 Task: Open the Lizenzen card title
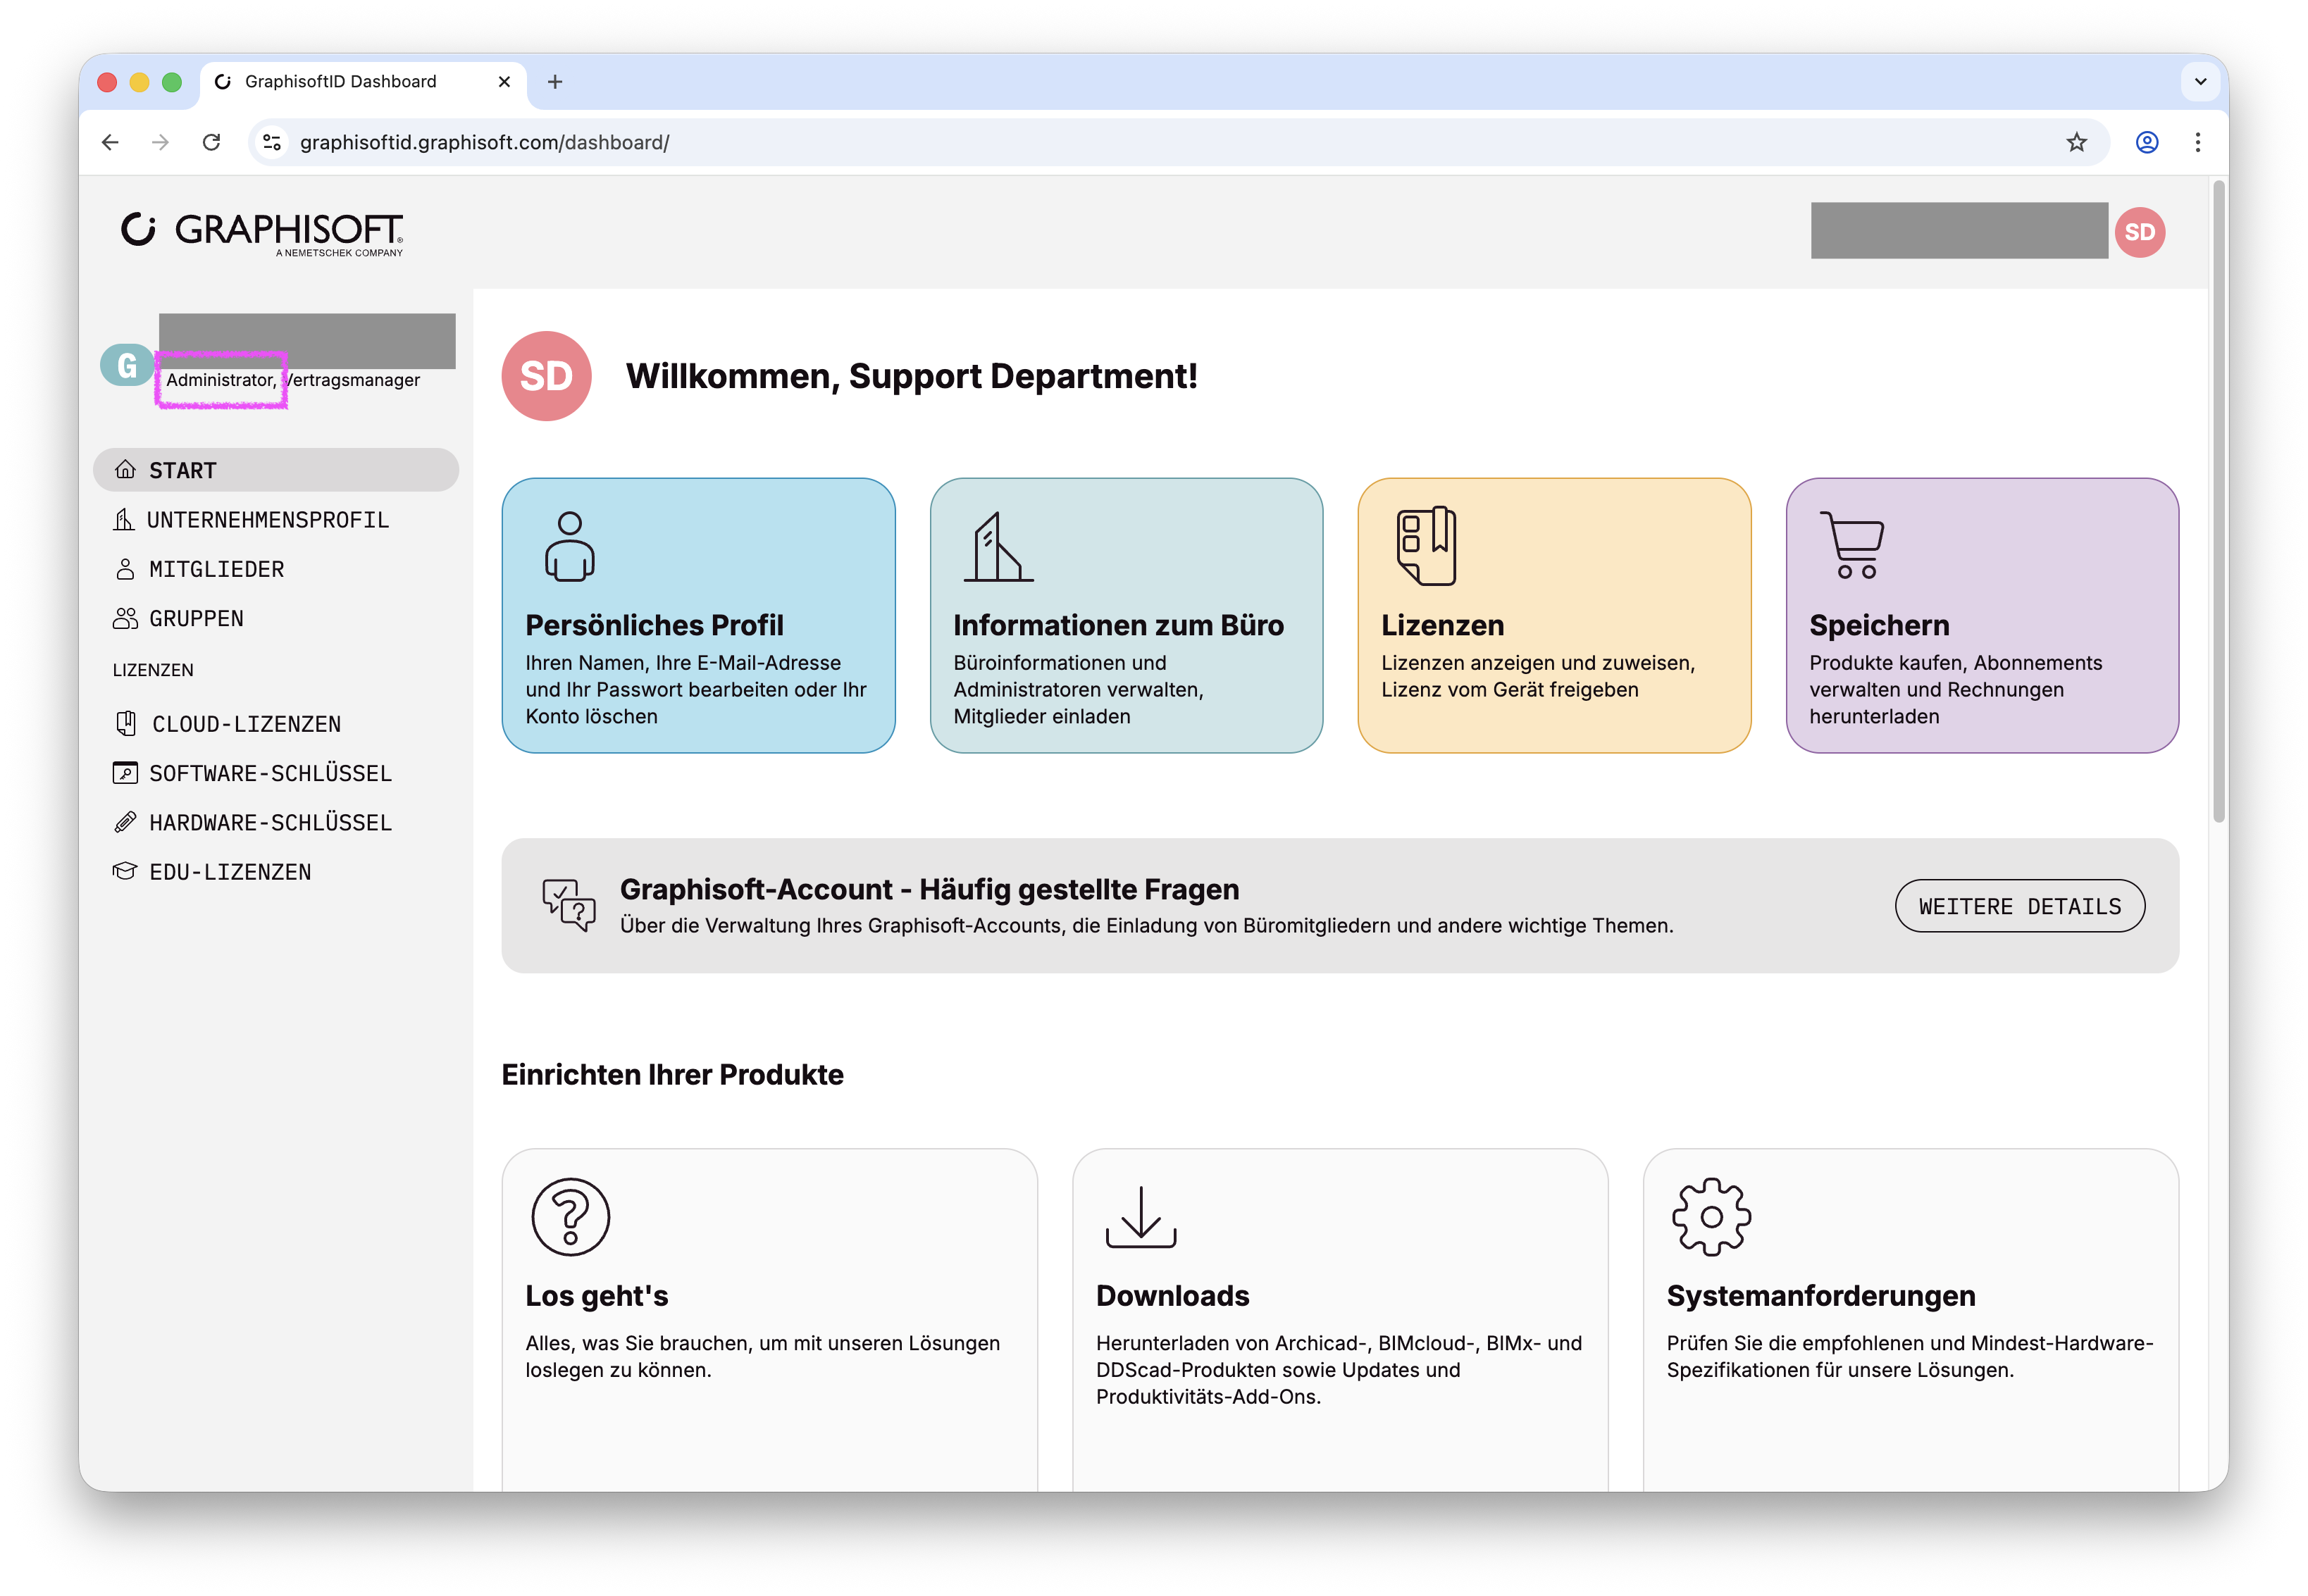click(x=1442, y=625)
